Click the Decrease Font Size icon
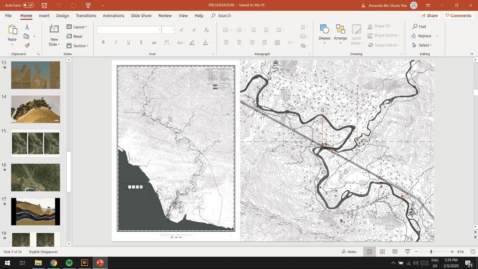Screen dimensions: 478x269 [194, 30]
